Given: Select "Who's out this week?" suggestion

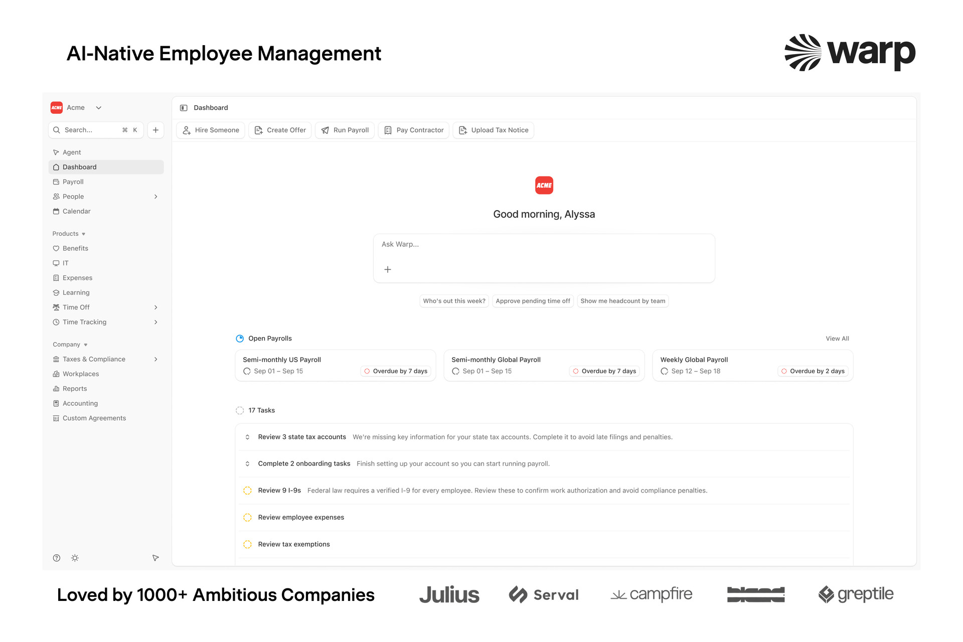Looking at the screenshot, I should [454, 301].
